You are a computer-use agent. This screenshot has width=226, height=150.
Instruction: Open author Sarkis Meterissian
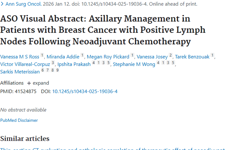(x=20, y=72)
